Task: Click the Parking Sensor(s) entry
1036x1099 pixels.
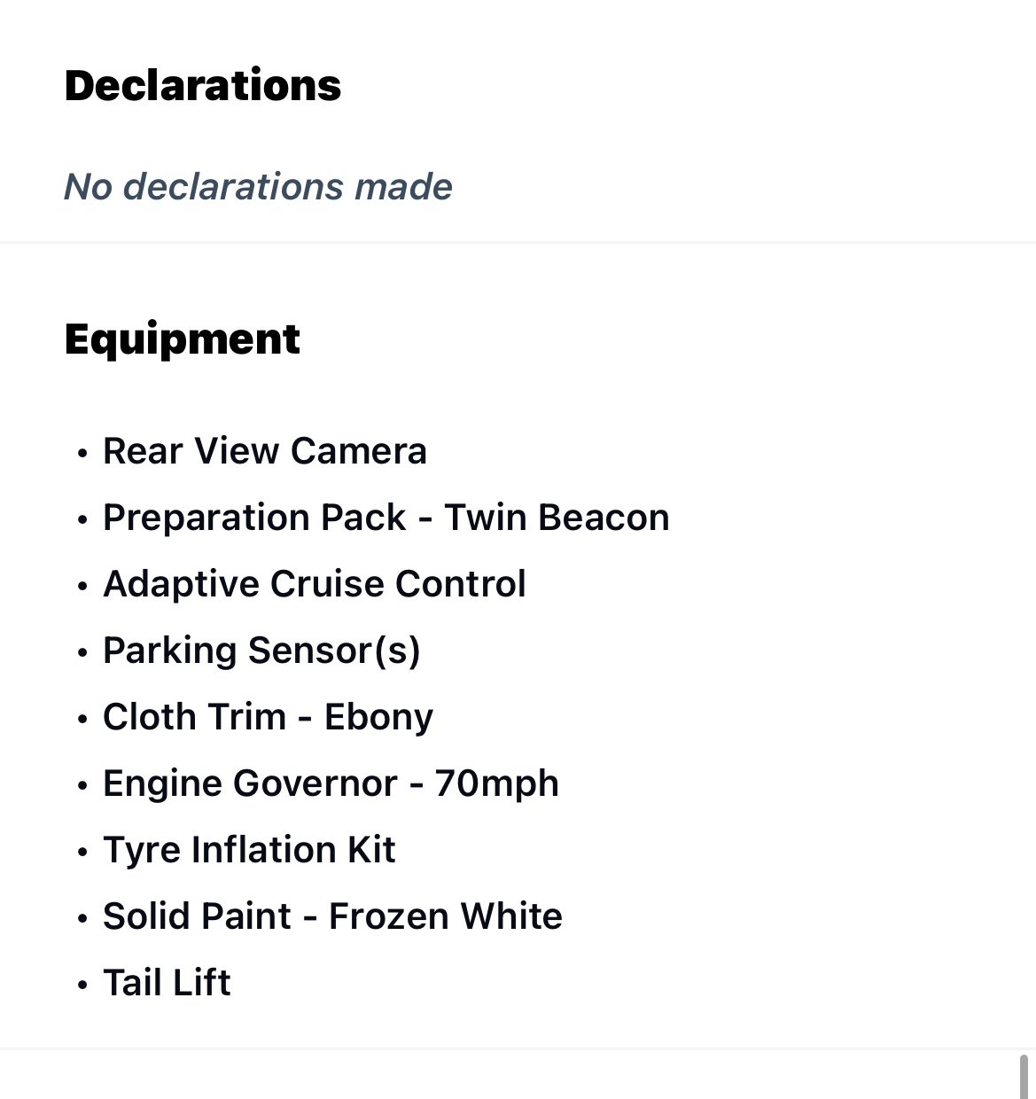Action: click(x=261, y=651)
